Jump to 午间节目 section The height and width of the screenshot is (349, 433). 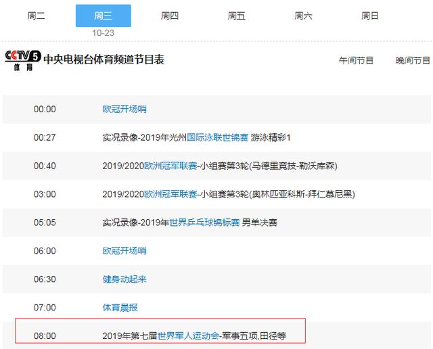click(357, 60)
